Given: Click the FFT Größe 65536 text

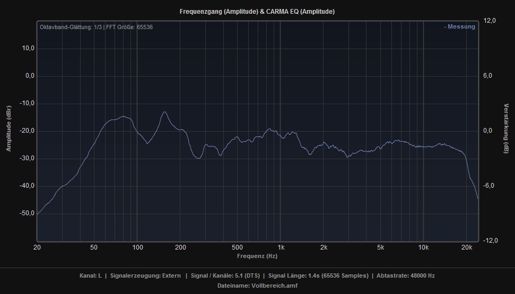Looking at the screenshot, I should [x=129, y=27].
